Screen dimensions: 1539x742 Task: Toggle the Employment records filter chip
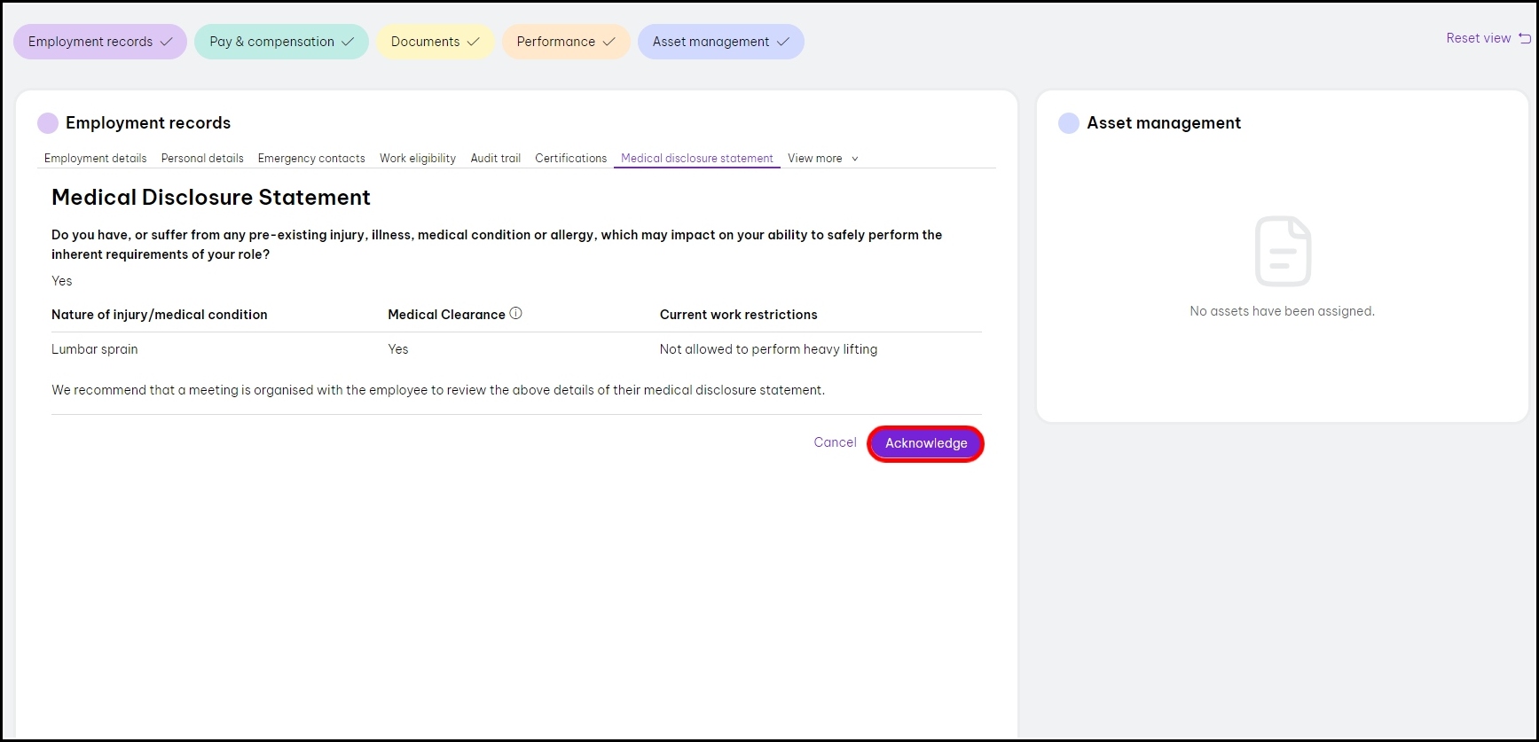[x=99, y=42]
